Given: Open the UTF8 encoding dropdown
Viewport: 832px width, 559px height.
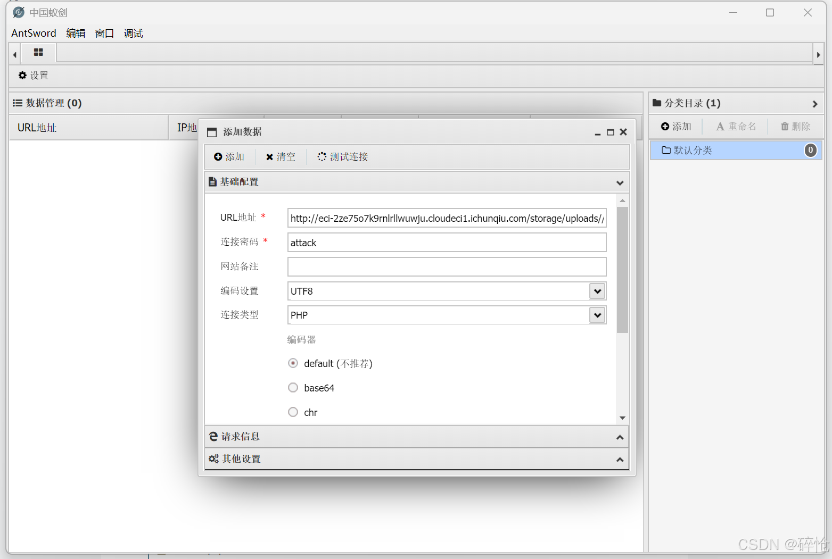Looking at the screenshot, I should 597,291.
